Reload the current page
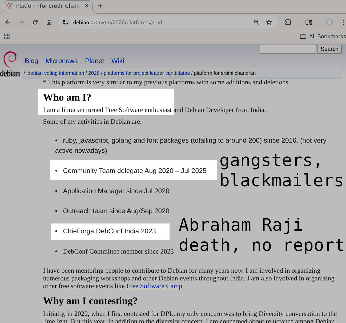The image size is (346, 323). point(35,22)
